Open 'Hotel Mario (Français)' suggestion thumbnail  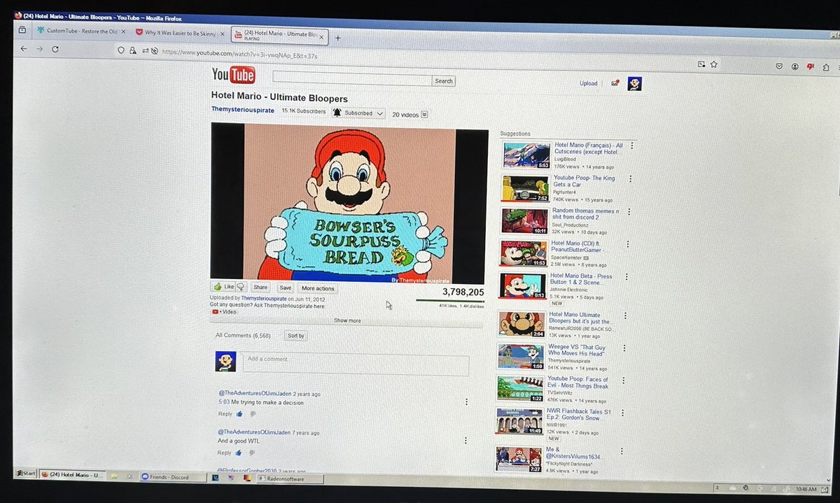(x=525, y=155)
